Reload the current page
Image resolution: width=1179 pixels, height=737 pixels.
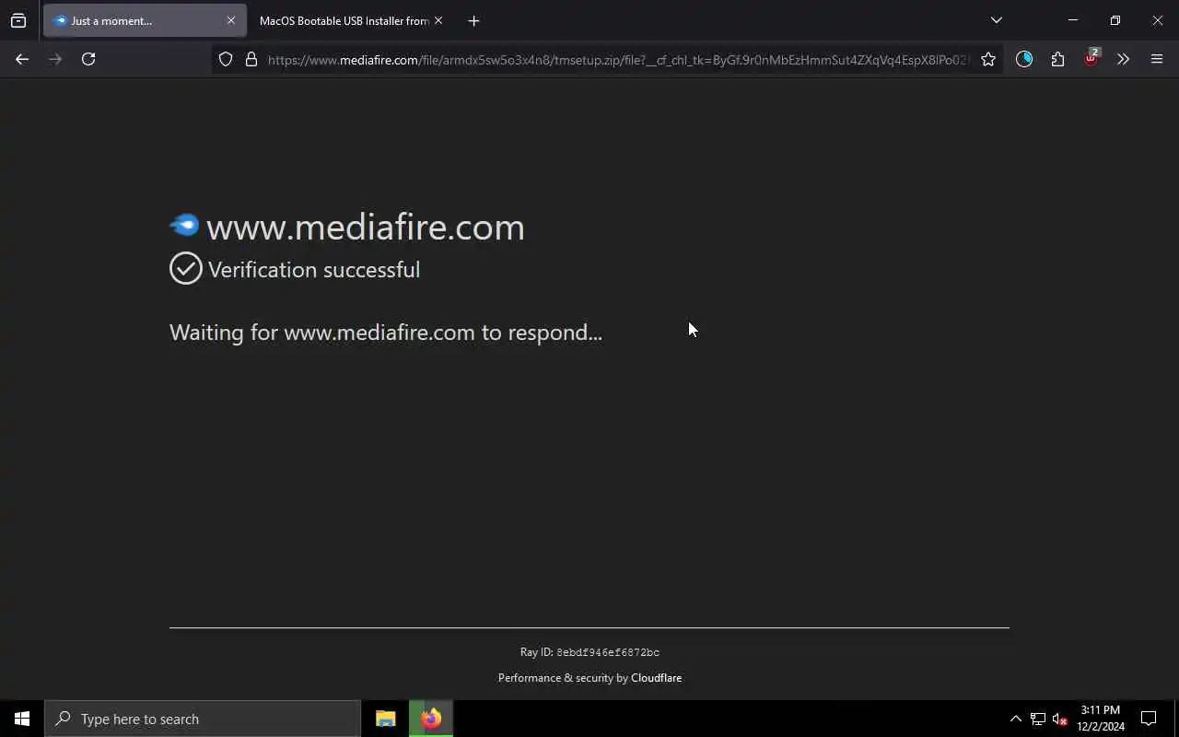click(x=88, y=59)
